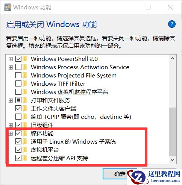The image size is (182, 185).
Task: Toggle the 打印和文件服务 partial checkbox
Action: (x=18, y=100)
